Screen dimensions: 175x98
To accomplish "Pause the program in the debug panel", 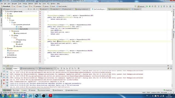I will pos(4,77).
